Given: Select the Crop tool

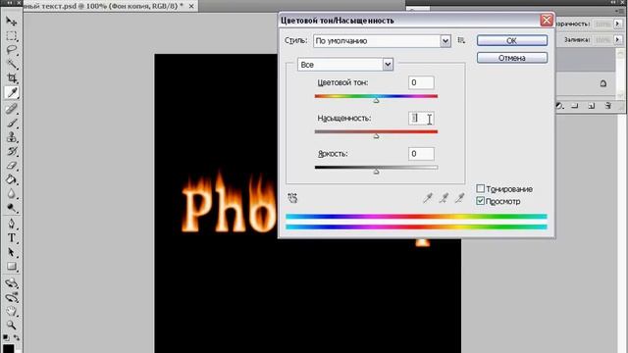Looking at the screenshot, I should 11,78.
